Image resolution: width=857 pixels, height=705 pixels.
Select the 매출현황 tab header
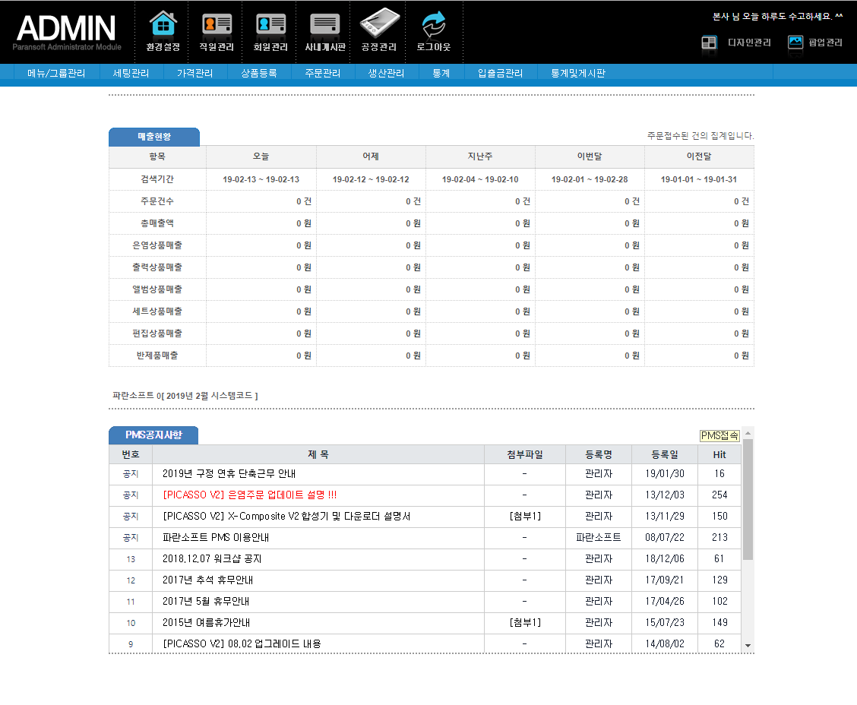click(153, 137)
